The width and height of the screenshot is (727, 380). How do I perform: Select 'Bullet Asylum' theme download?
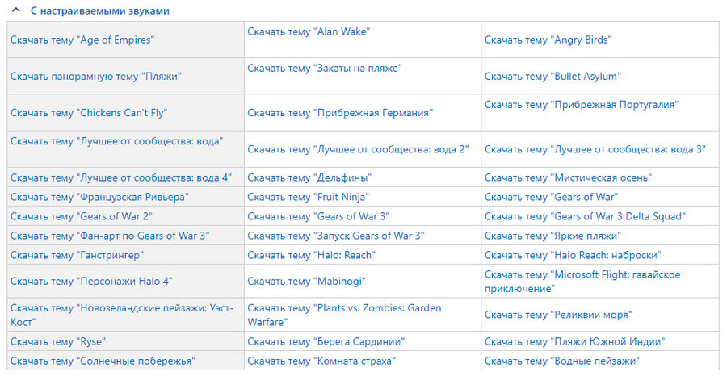pyautogui.click(x=553, y=77)
